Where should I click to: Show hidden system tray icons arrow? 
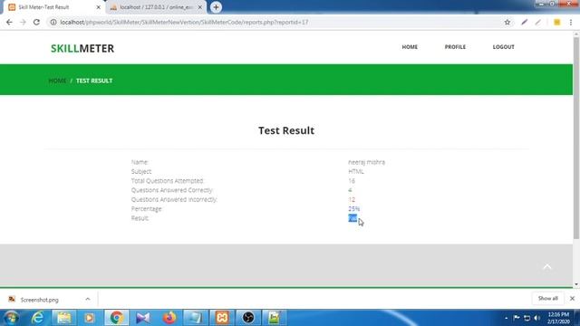click(x=506, y=318)
